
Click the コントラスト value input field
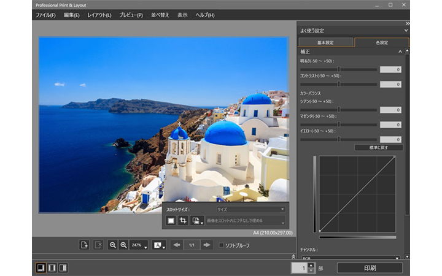(390, 85)
